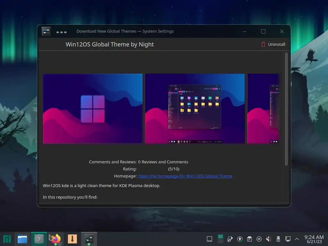Open the virtual desktop pager
The image size is (328, 246).
pos(220,239)
